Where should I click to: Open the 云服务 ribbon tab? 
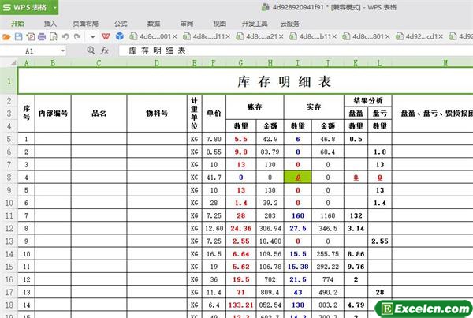[290, 24]
